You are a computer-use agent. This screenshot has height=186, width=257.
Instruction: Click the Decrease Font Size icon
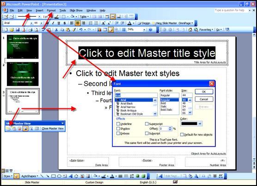(x=110, y=23)
